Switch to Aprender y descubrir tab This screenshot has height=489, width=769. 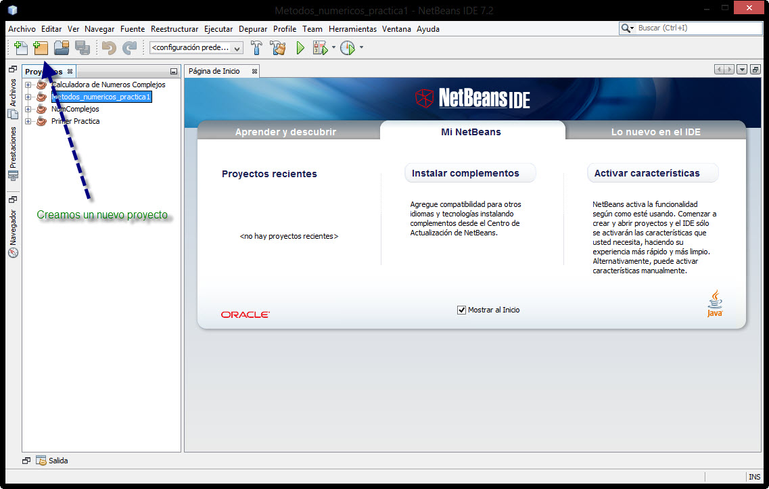[285, 132]
